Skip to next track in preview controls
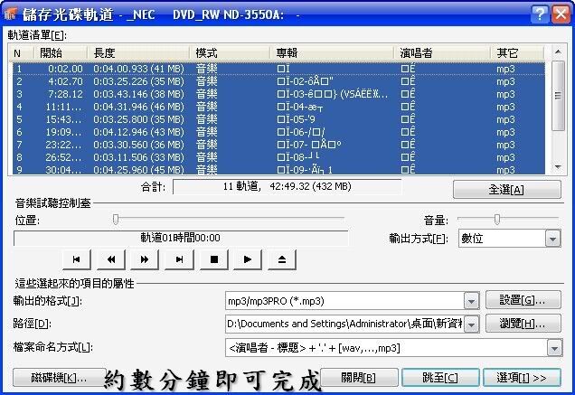 (x=179, y=259)
